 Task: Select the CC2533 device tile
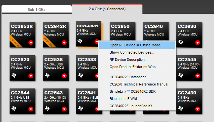[87, 68]
